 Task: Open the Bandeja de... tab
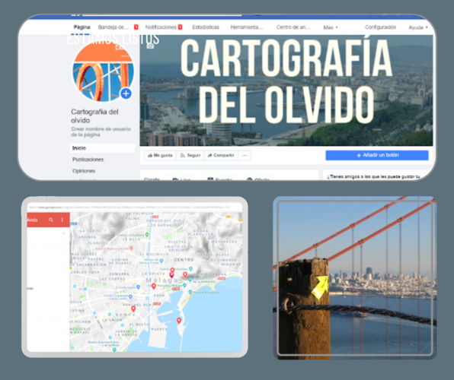(x=113, y=27)
